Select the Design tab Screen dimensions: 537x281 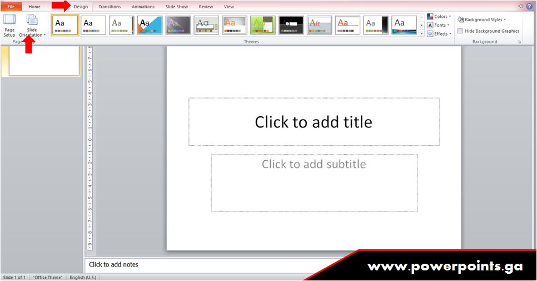tap(81, 7)
